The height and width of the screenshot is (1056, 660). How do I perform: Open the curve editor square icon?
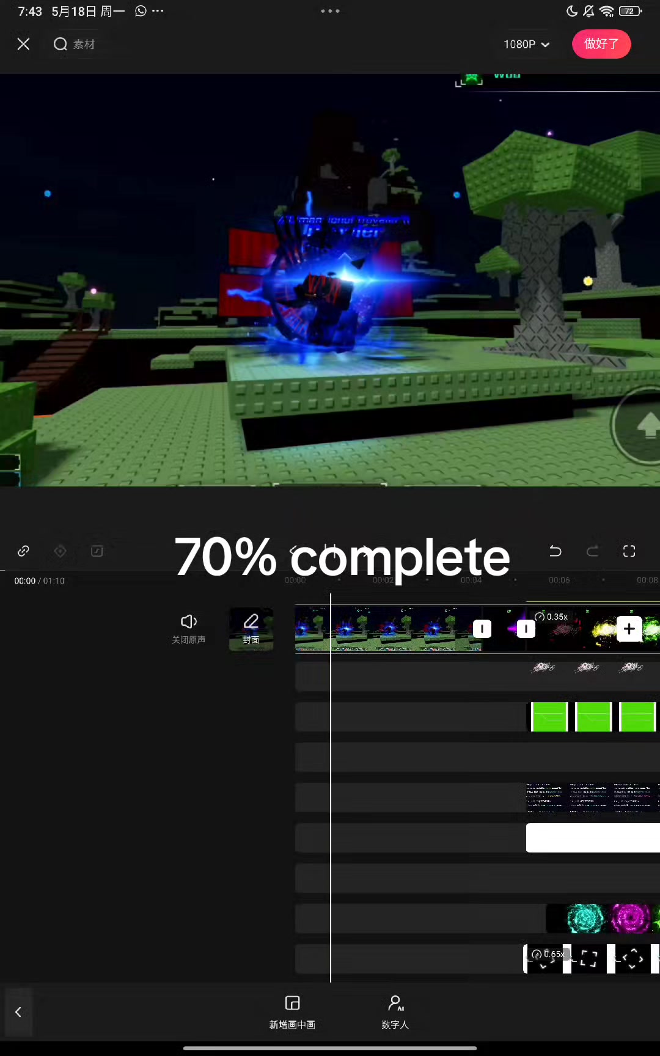pyautogui.click(x=97, y=551)
